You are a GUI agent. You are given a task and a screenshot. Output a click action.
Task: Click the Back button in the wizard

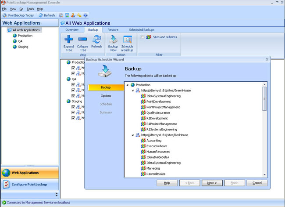click(x=189, y=183)
